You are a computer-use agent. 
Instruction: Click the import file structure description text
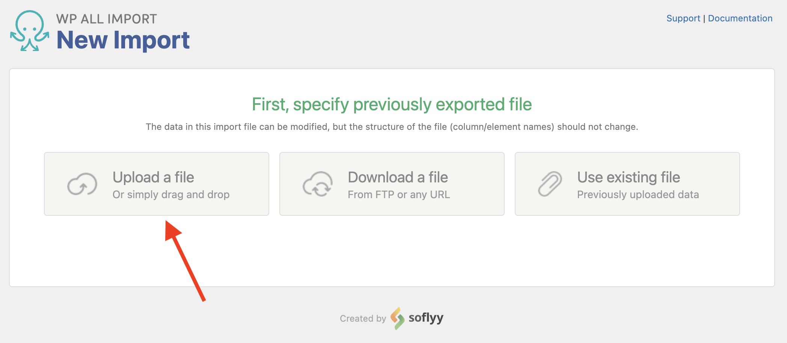pyautogui.click(x=392, y=127)
